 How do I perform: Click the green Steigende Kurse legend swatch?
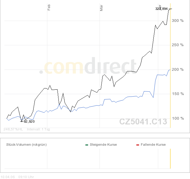click(x=87, y=145)
